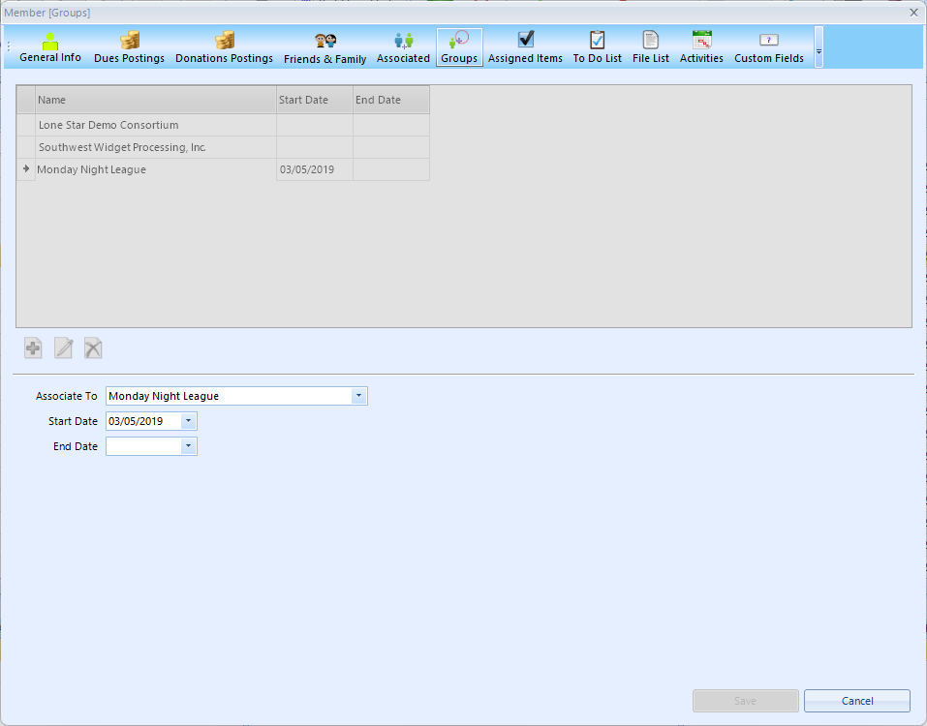This screenshot has height=726, width=927.
Task: Open the Associate To dropdown list
Action: point(358,396)
